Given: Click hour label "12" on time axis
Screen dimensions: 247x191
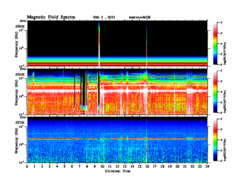Looking at the screenshot, I should [x=117, y=166].
